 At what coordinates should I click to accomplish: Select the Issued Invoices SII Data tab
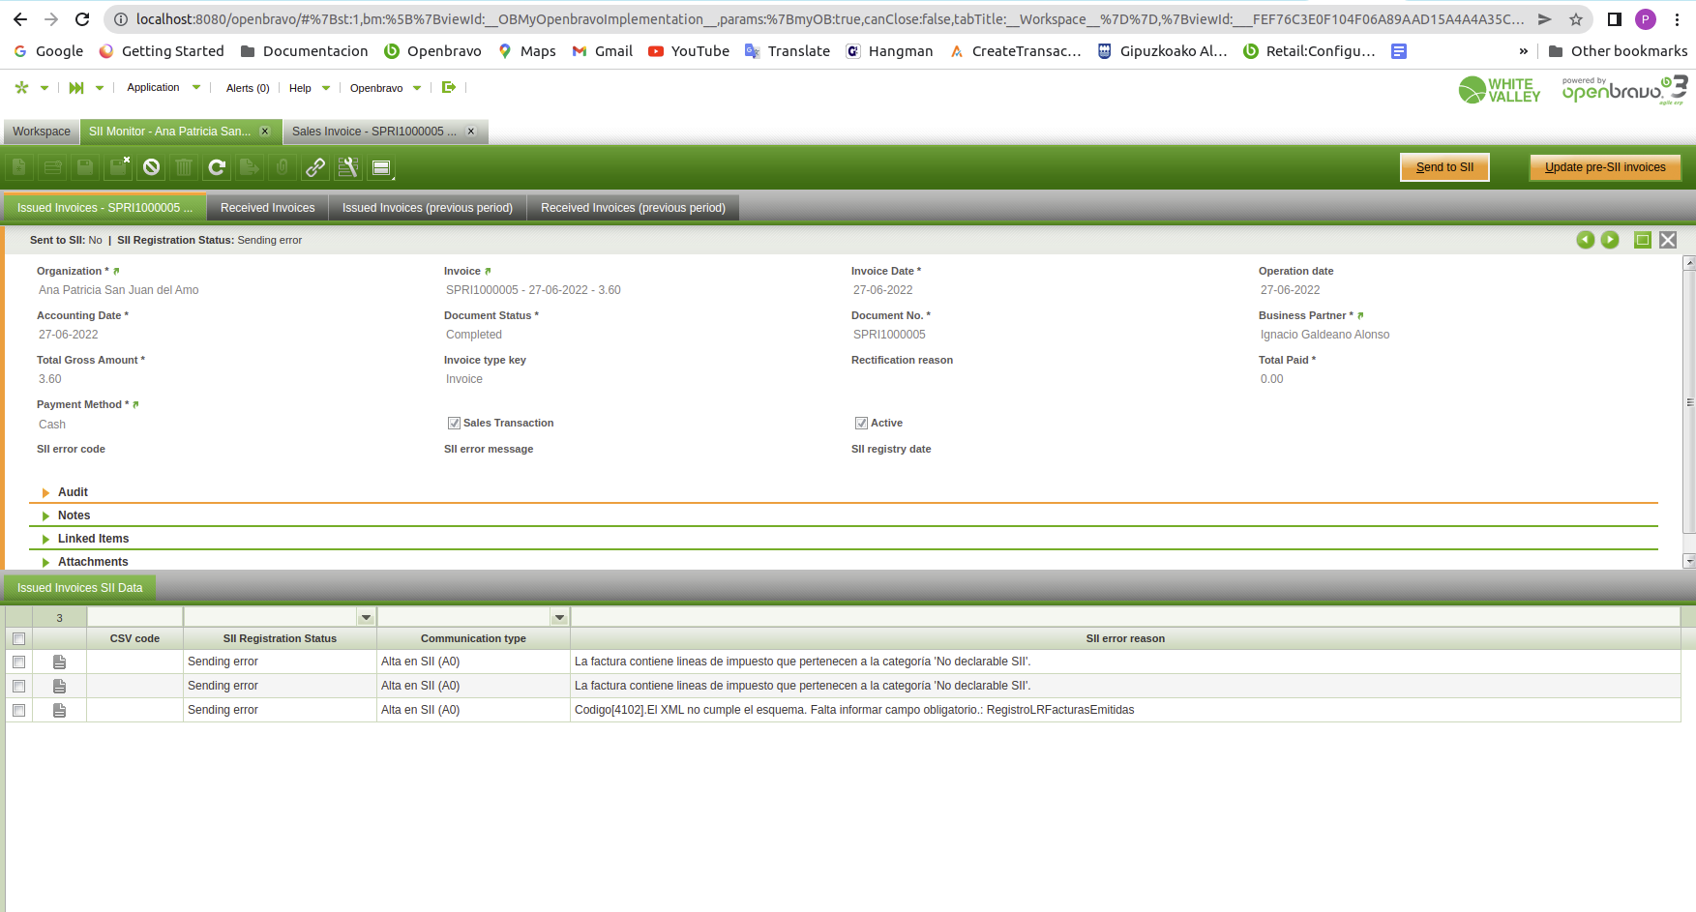79,588
